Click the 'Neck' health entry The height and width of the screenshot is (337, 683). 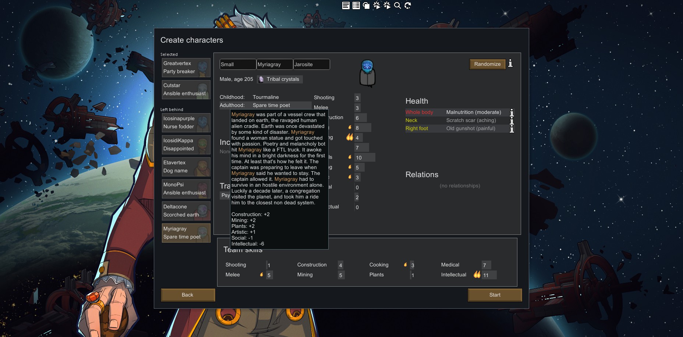tap(411, 121)
